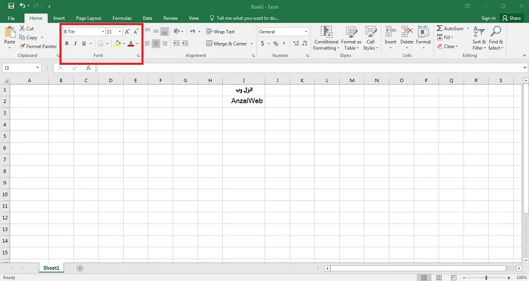The width and height of the screenshot is (529, 281).
Task: Toggle Italic formatting
Action: pyautogui.click(x=75, y=44)
